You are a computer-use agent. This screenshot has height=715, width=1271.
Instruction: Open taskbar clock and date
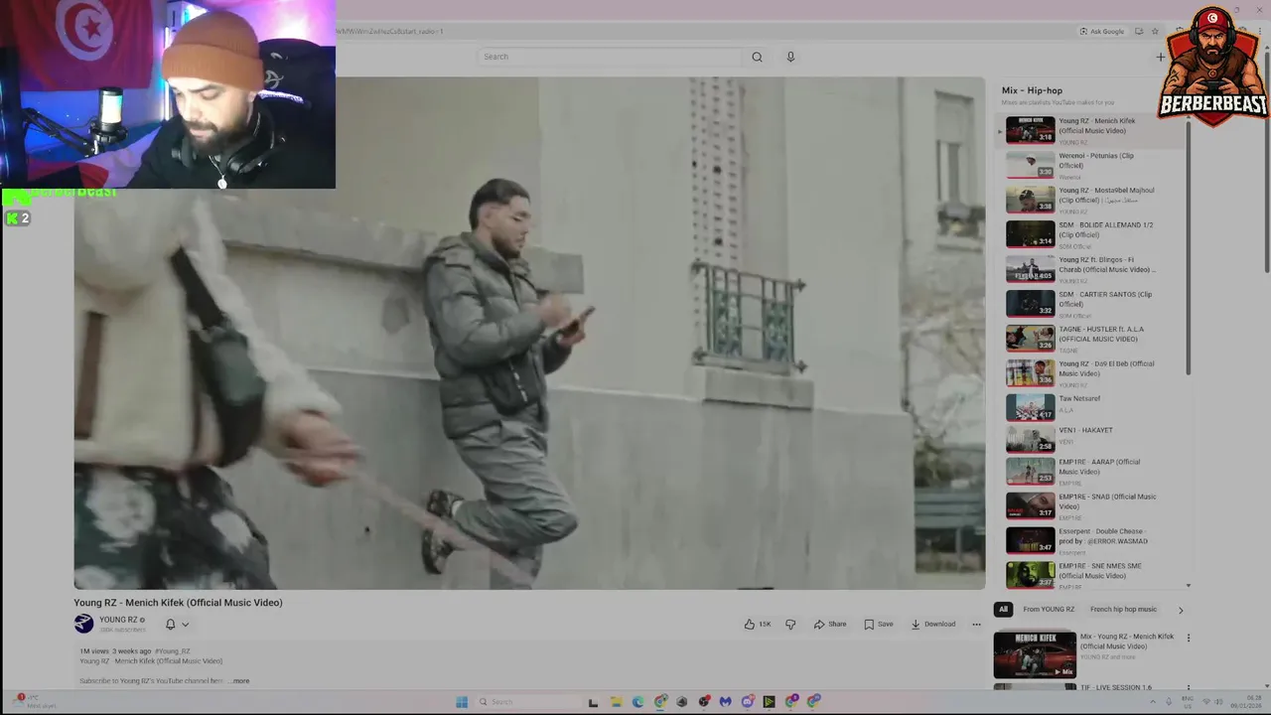tap(1247, 702)
